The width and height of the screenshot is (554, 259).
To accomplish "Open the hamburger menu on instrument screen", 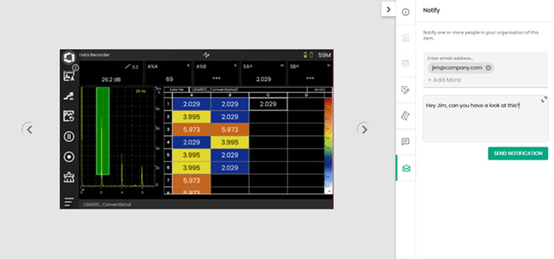I will click(69, 201).
